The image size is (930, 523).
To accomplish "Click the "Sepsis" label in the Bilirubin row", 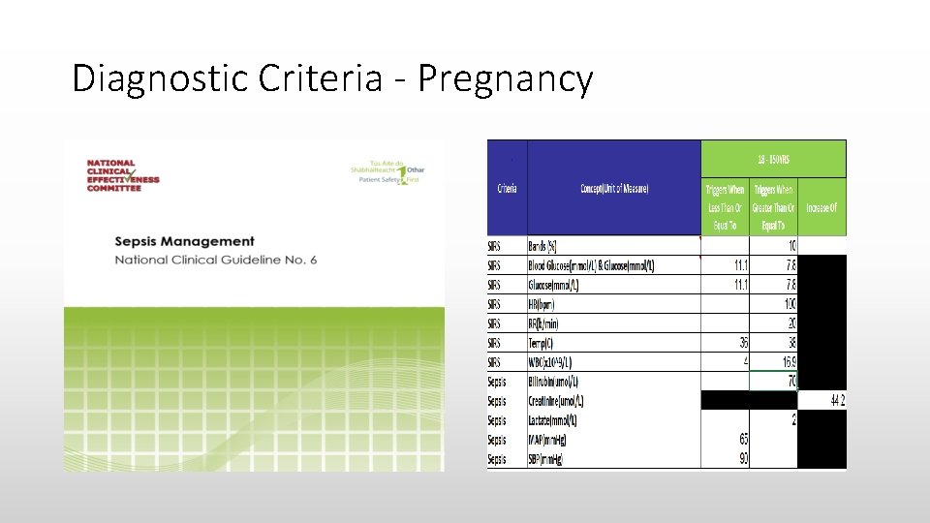I will (497, 382).
